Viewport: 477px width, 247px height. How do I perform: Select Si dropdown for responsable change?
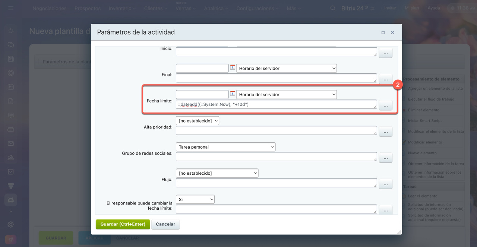(195, 199)
